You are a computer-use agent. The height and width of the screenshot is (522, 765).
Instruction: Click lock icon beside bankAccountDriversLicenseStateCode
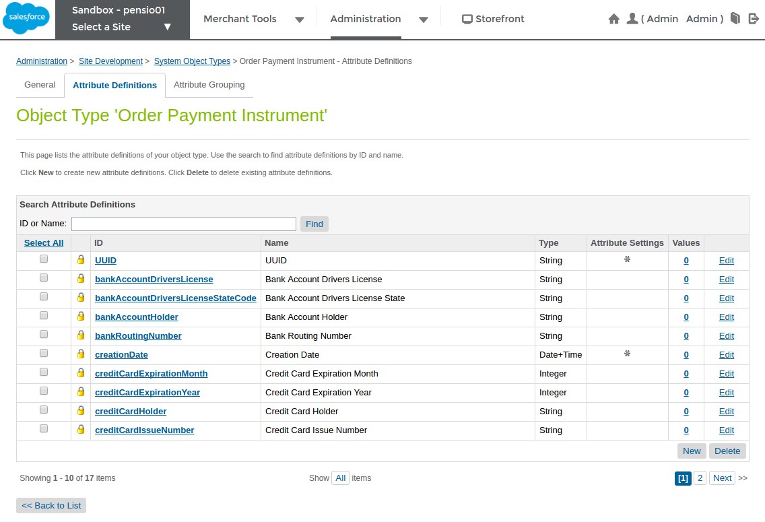pos(81,298)
